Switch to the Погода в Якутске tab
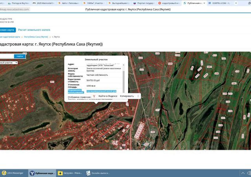 [x=18, y=3]
